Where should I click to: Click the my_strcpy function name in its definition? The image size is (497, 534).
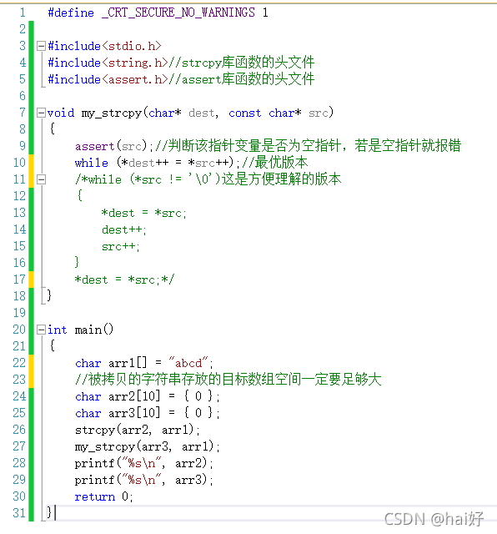tap(112, 113)
